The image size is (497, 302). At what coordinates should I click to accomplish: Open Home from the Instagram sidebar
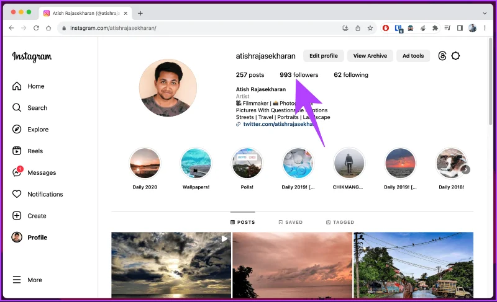coord(28,86)
